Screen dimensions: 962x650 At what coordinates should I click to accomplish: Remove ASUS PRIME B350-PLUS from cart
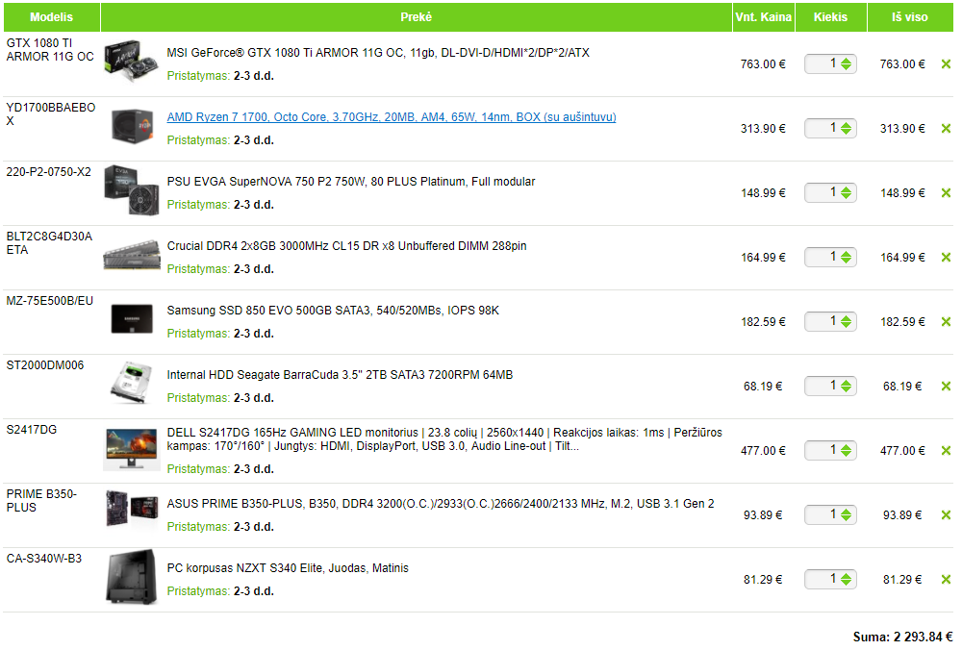tap(946, 514)
